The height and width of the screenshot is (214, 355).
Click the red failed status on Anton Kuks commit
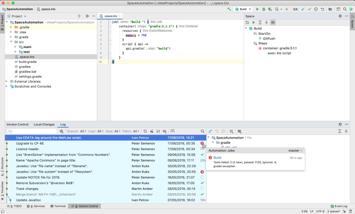click(x=202, y=172)
